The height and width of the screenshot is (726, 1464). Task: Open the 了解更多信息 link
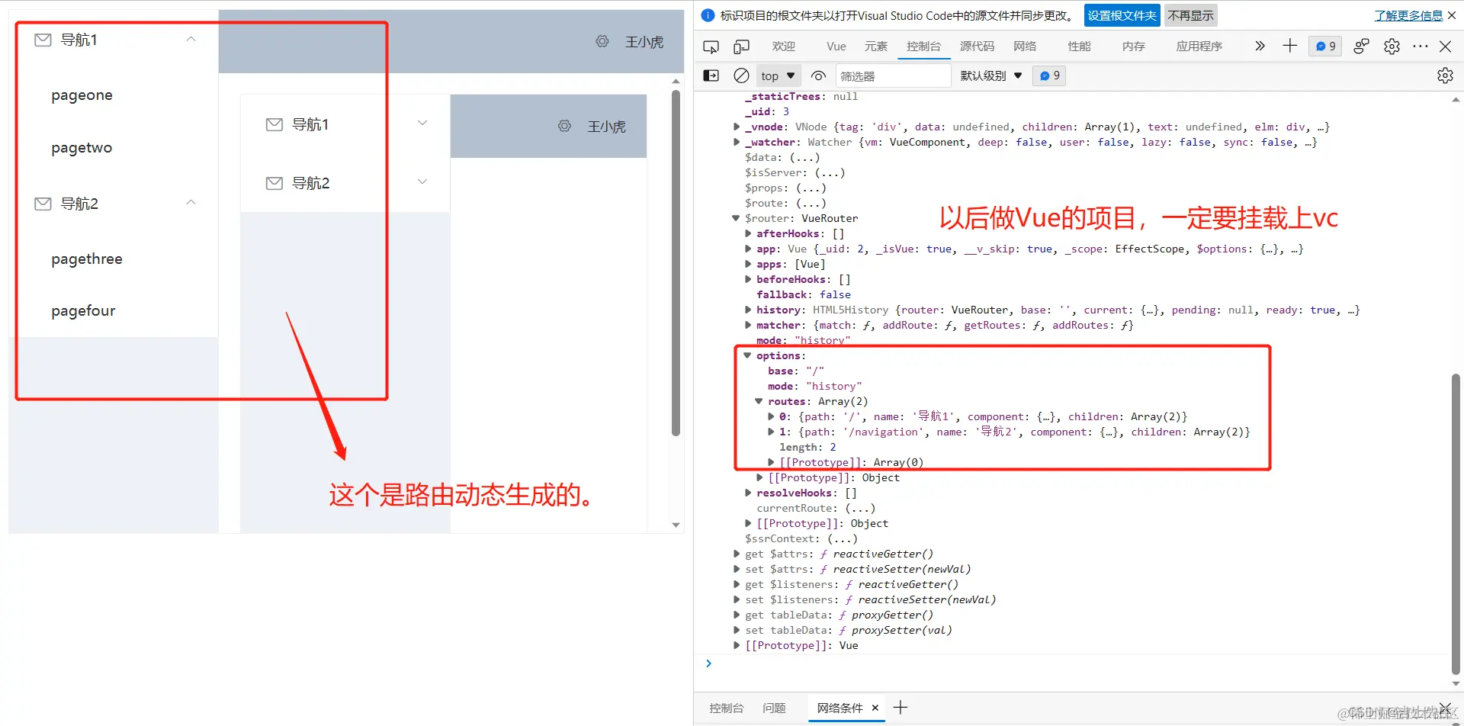click(x=1409, y=15)
